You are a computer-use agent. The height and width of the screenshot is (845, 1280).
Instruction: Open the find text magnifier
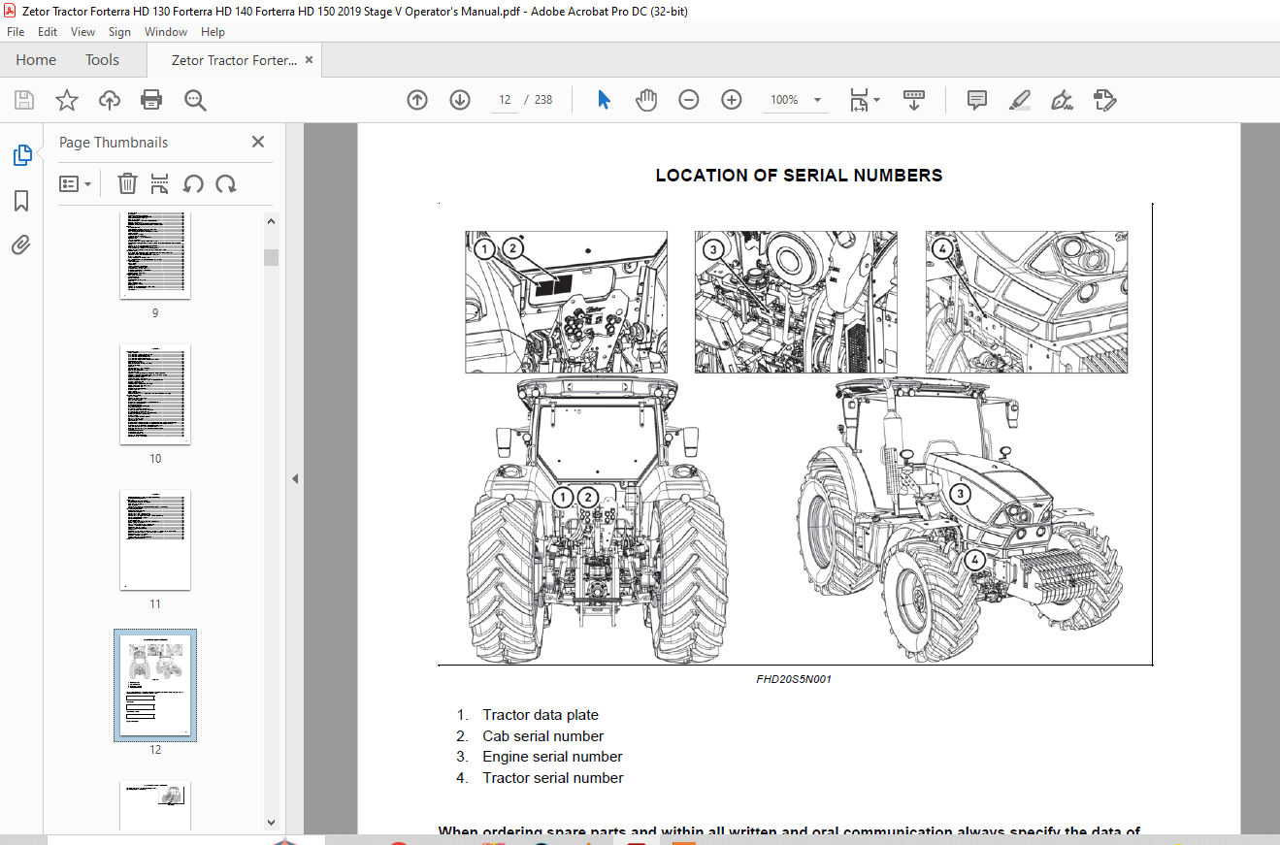pyautogui.click(x=195, y=100)
